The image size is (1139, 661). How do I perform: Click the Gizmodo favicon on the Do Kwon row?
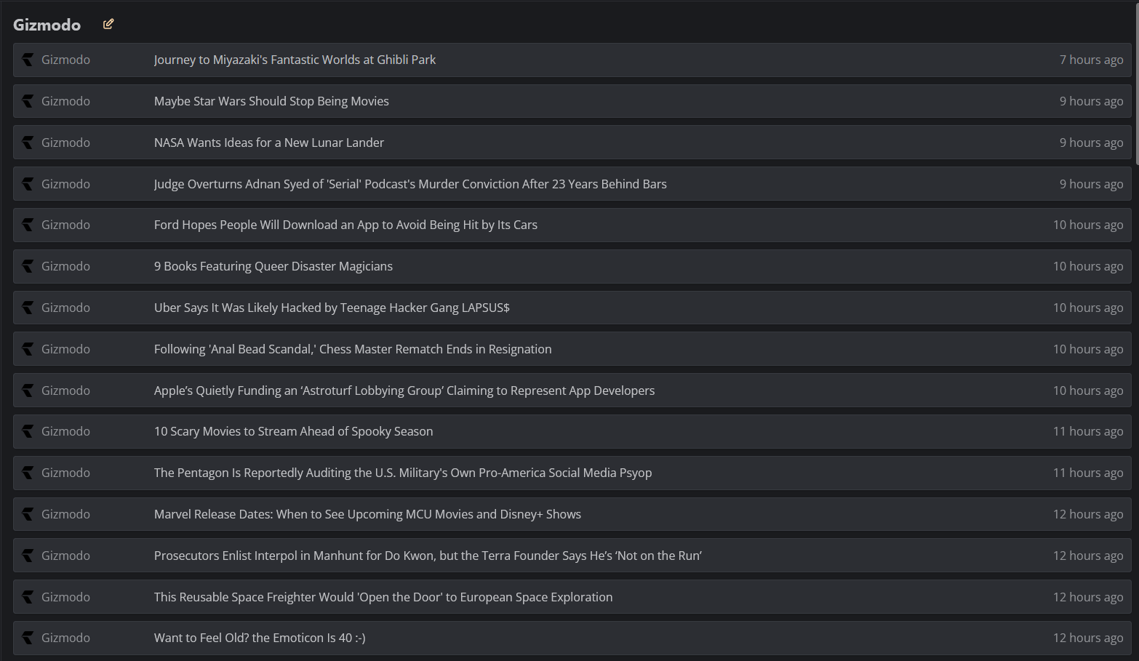coord(28,556)
